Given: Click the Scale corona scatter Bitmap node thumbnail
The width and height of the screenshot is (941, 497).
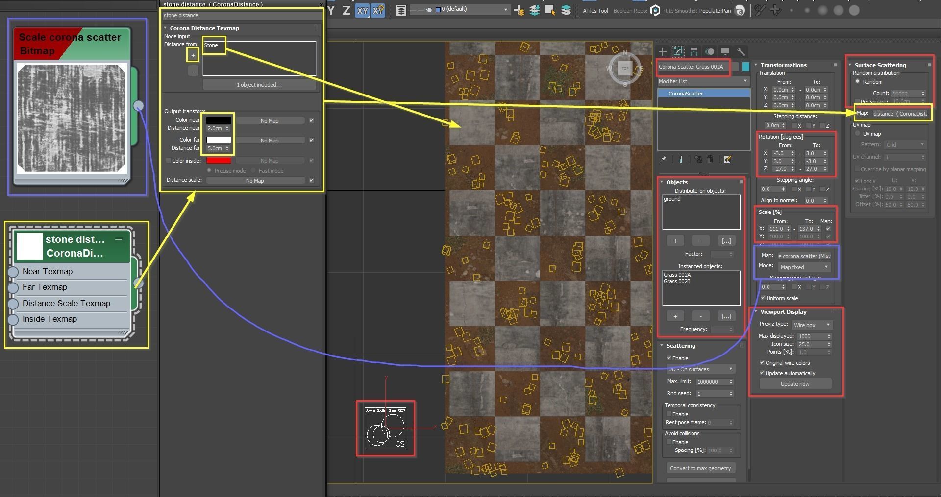Looking at the screenshot, I should [72, 118].
